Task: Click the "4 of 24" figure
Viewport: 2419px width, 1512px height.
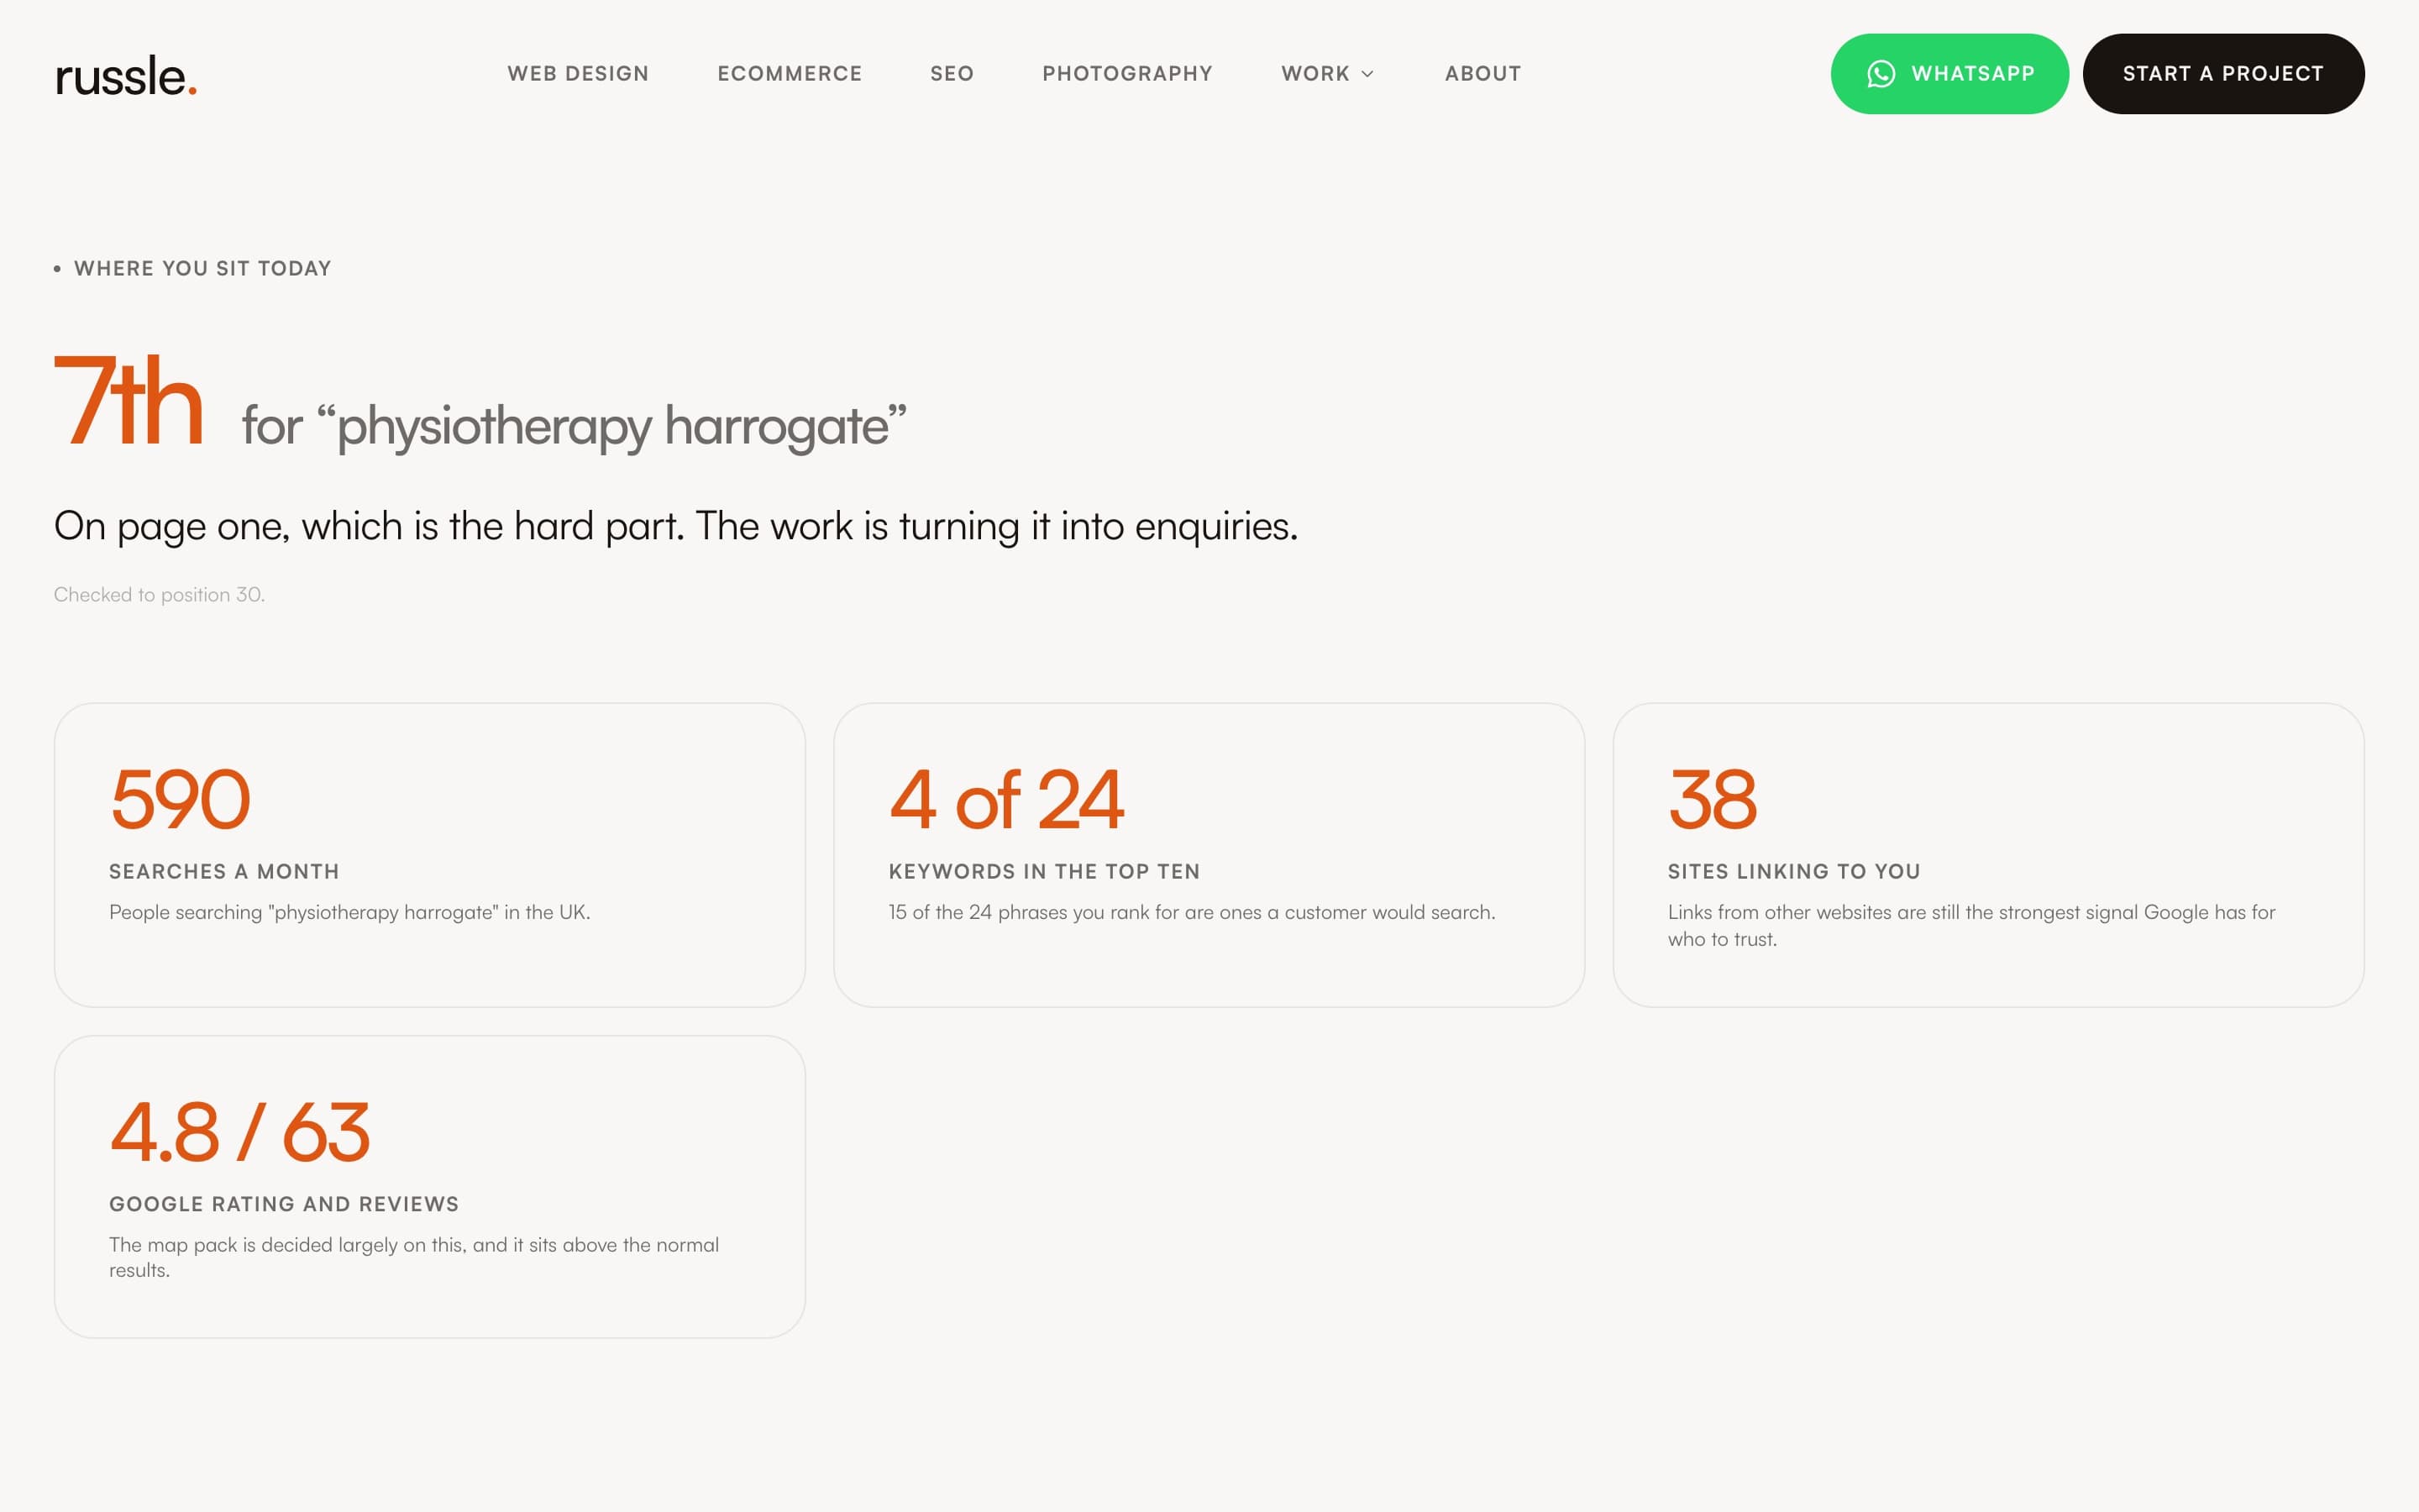Action: 1006,799
